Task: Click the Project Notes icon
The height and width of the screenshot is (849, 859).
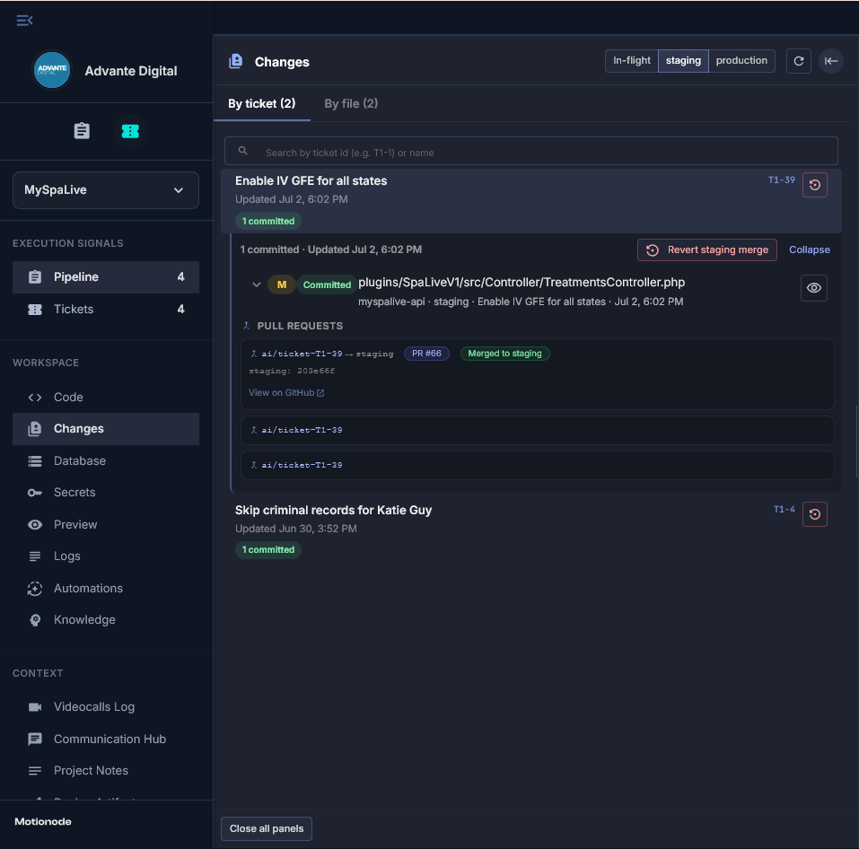Action: click(x=35, y=771)
